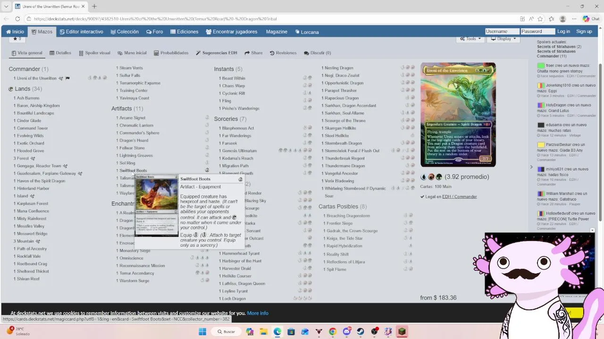Open the Probabilidades tab

[171, 53]
